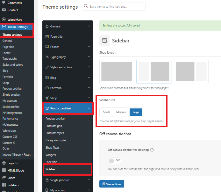Click the Styles and colors brush icon
221x192 pixels.
(47, 67)
